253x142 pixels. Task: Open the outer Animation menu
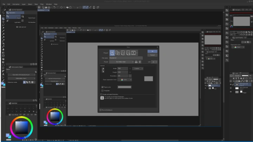16,4
